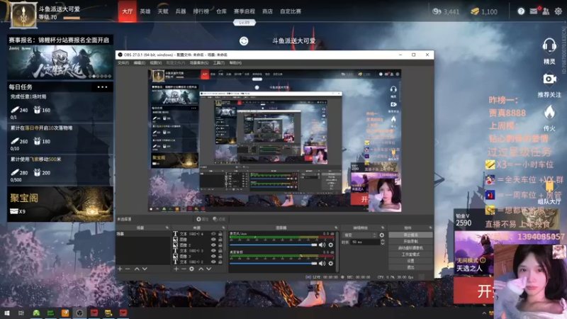Screen dimensions: 567x319
Task: Toggle visibility of 图像 3 source
Action: click(213, 256)
